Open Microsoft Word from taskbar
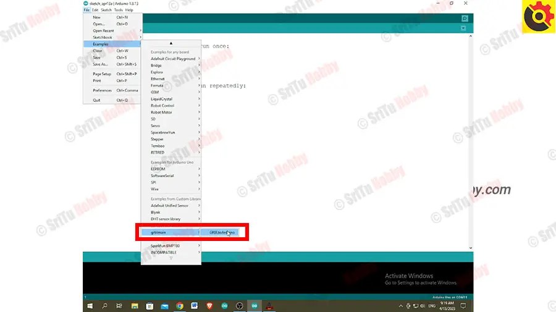The width and height of the screenshot is (556, 312). pos(195,306)
